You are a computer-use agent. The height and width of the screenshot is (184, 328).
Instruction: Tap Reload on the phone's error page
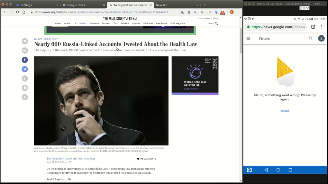point(285,111)
